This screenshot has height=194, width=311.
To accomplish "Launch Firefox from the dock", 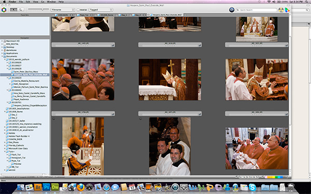I will pos(81,187).
